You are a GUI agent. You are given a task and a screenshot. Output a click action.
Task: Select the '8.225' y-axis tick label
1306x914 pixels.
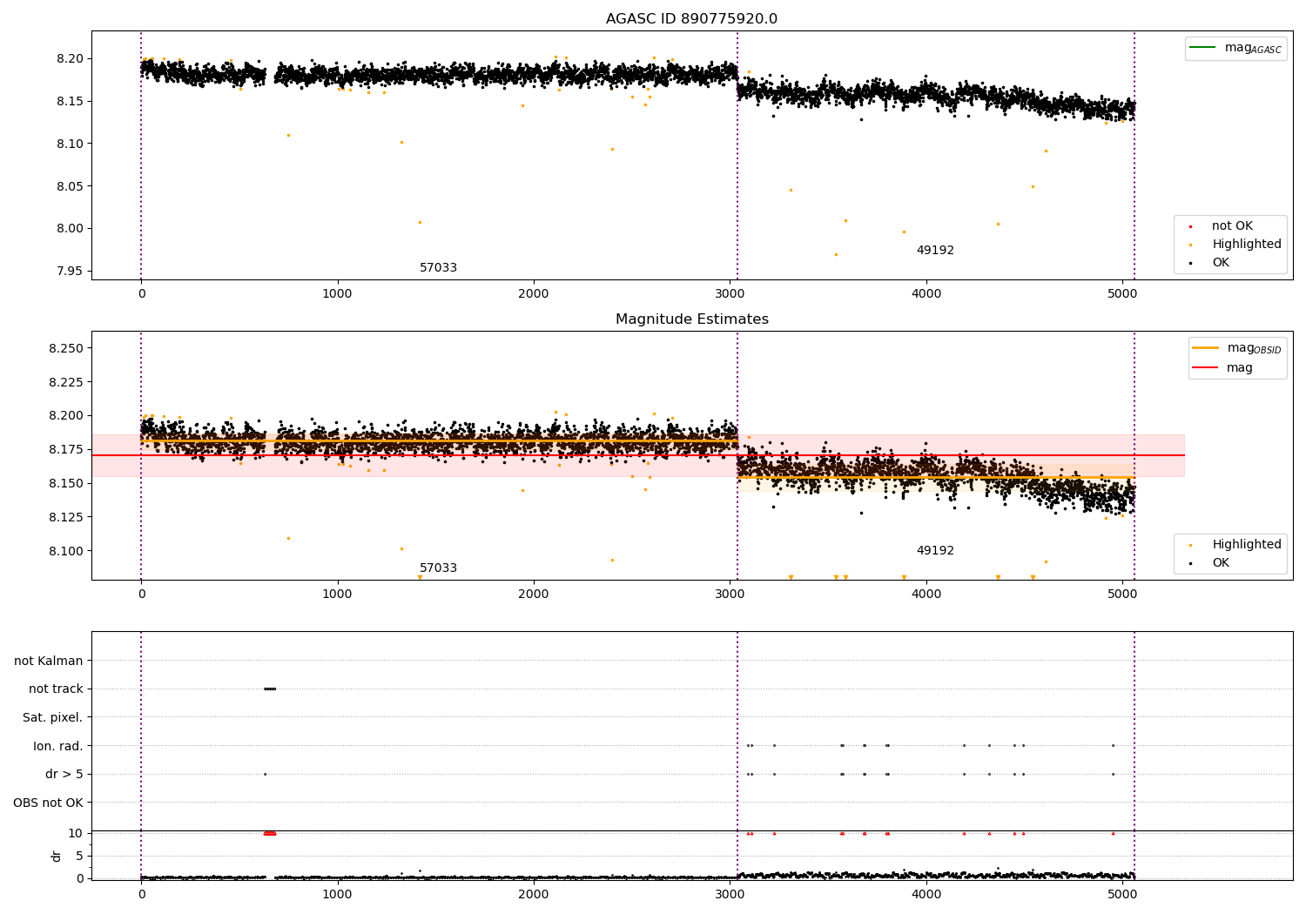point(66,382)
